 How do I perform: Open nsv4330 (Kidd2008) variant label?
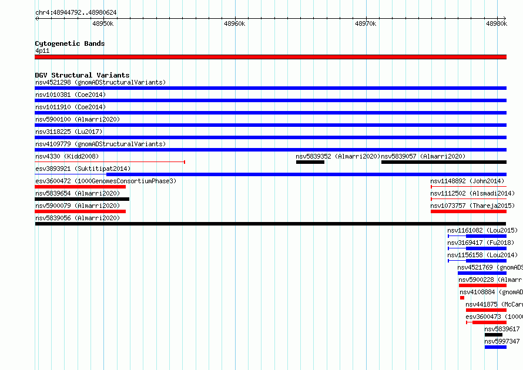[x=67, y=156]
